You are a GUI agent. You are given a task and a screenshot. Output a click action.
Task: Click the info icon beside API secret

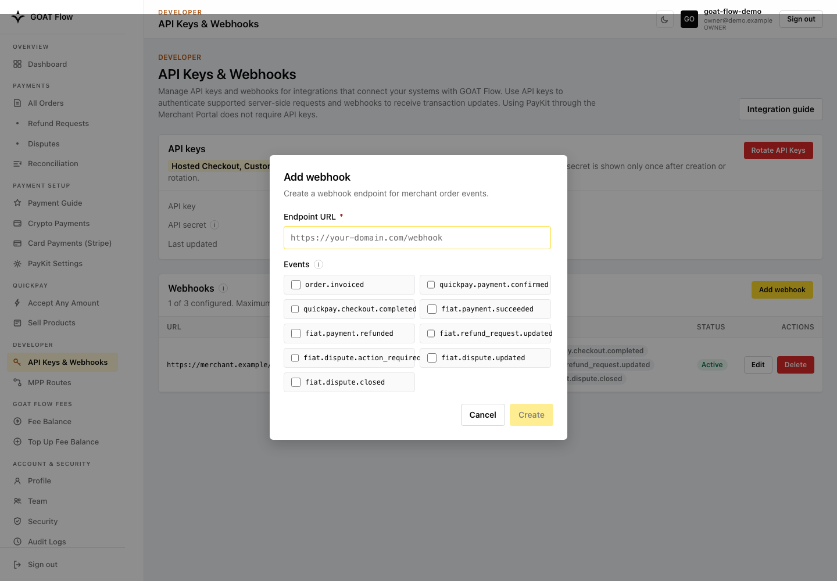[x=214, y=225]
